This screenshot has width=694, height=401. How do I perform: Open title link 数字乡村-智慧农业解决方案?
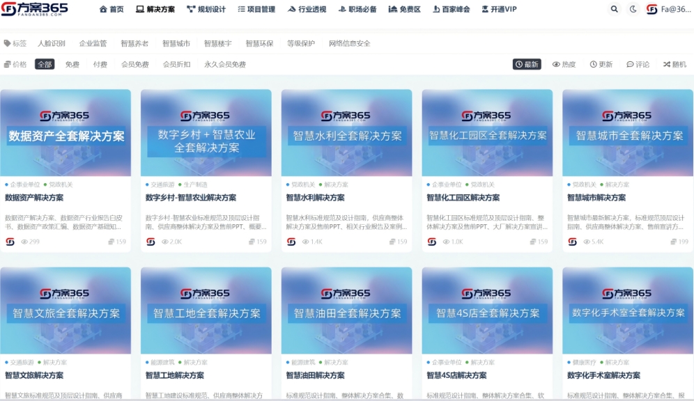click(191, 198)
